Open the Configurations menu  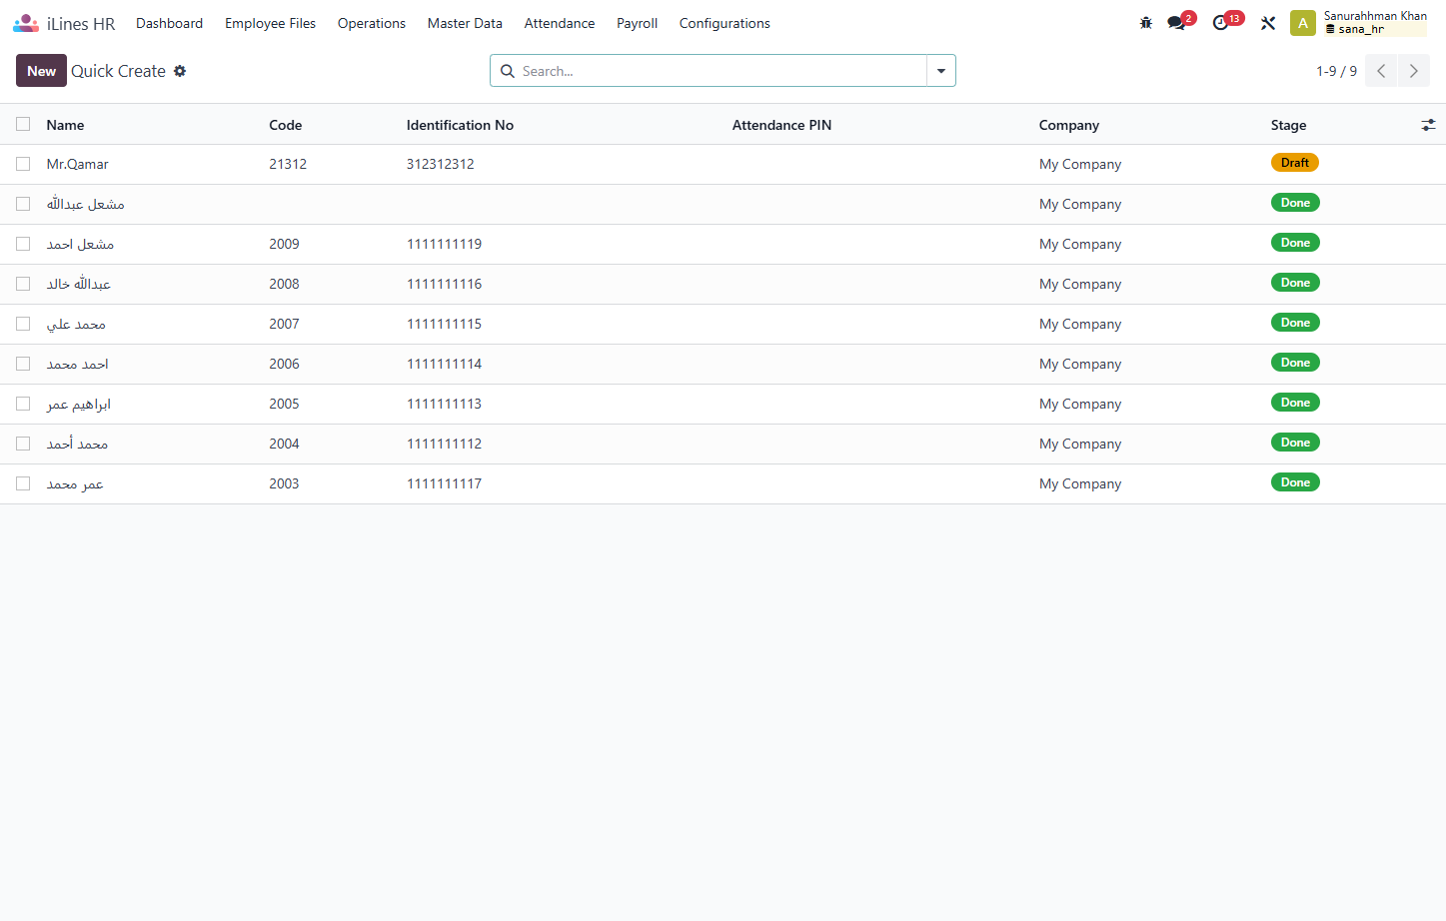tap(724, 23)
